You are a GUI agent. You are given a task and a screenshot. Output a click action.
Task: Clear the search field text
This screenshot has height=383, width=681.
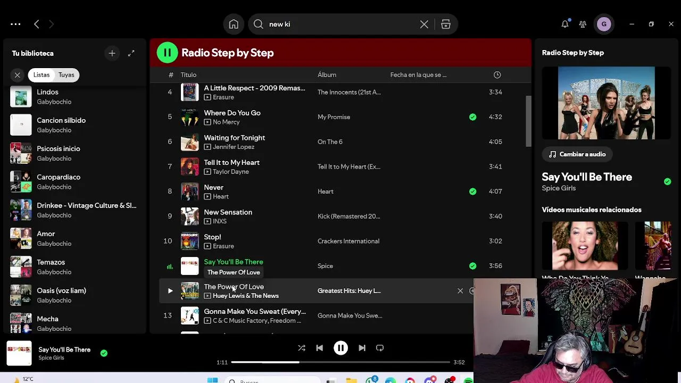(x=424, y=24)
